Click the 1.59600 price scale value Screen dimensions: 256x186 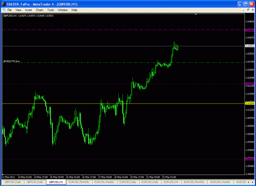(x=250, y=150)
